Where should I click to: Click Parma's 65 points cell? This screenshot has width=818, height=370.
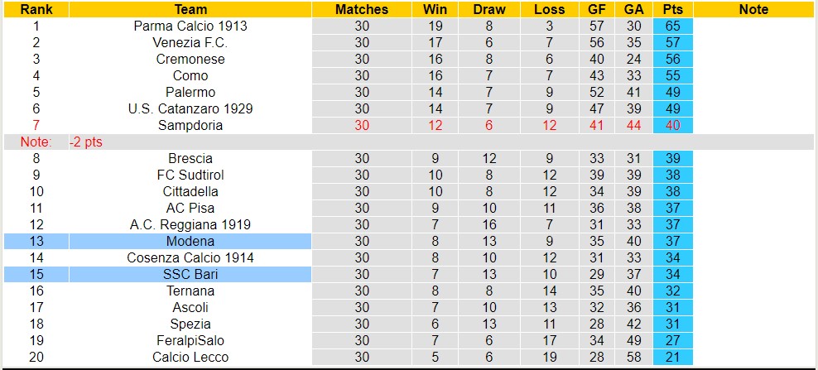coord(672,26)
